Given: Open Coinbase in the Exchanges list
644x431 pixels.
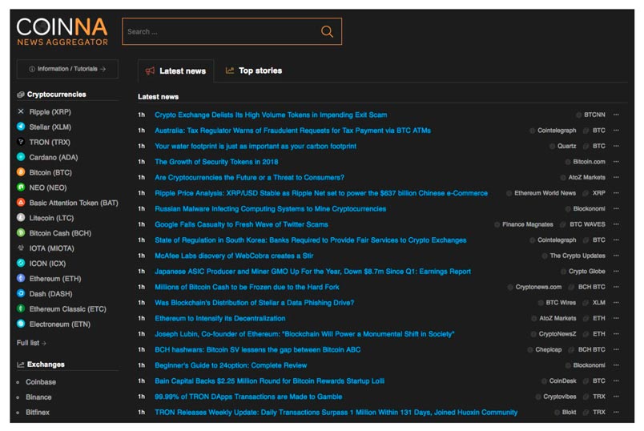Looking at the screenshot, I should 41,381.
